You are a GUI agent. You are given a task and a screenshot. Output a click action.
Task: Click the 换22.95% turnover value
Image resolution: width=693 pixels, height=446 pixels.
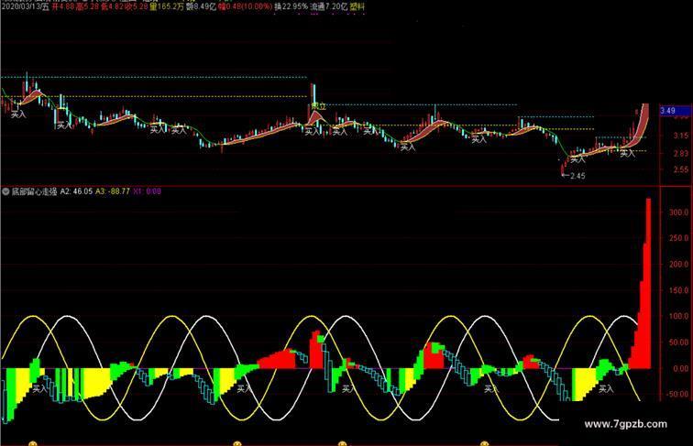[x=291, y=6]
